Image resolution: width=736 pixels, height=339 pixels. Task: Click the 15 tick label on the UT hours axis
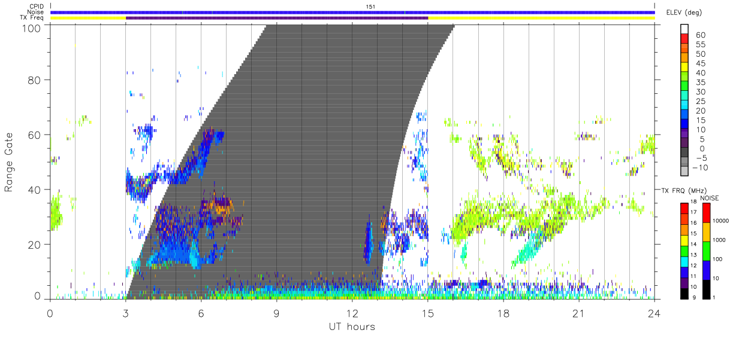click(428, 313)
